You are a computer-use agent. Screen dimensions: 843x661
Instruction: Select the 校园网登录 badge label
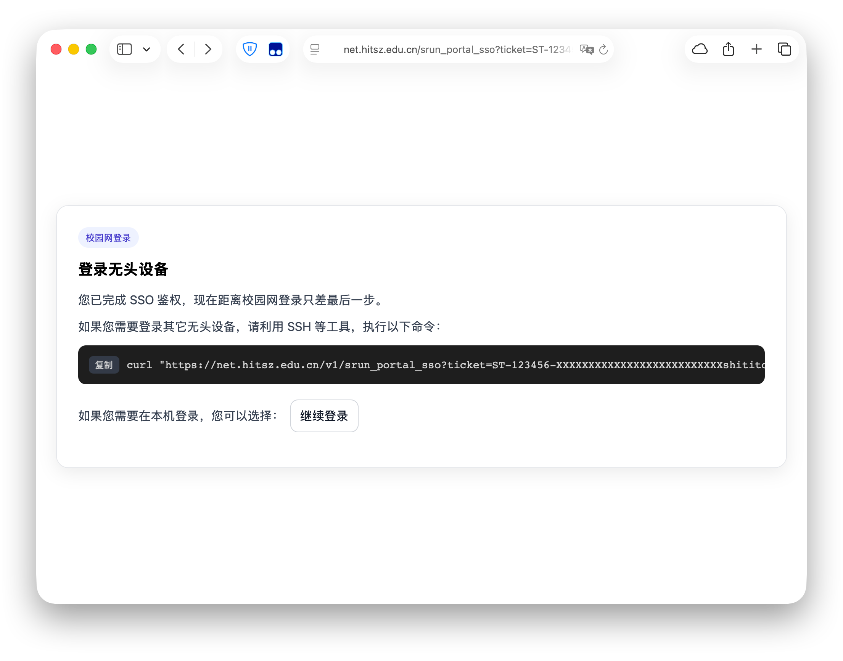pyautogui.click(x=108, y=237)
